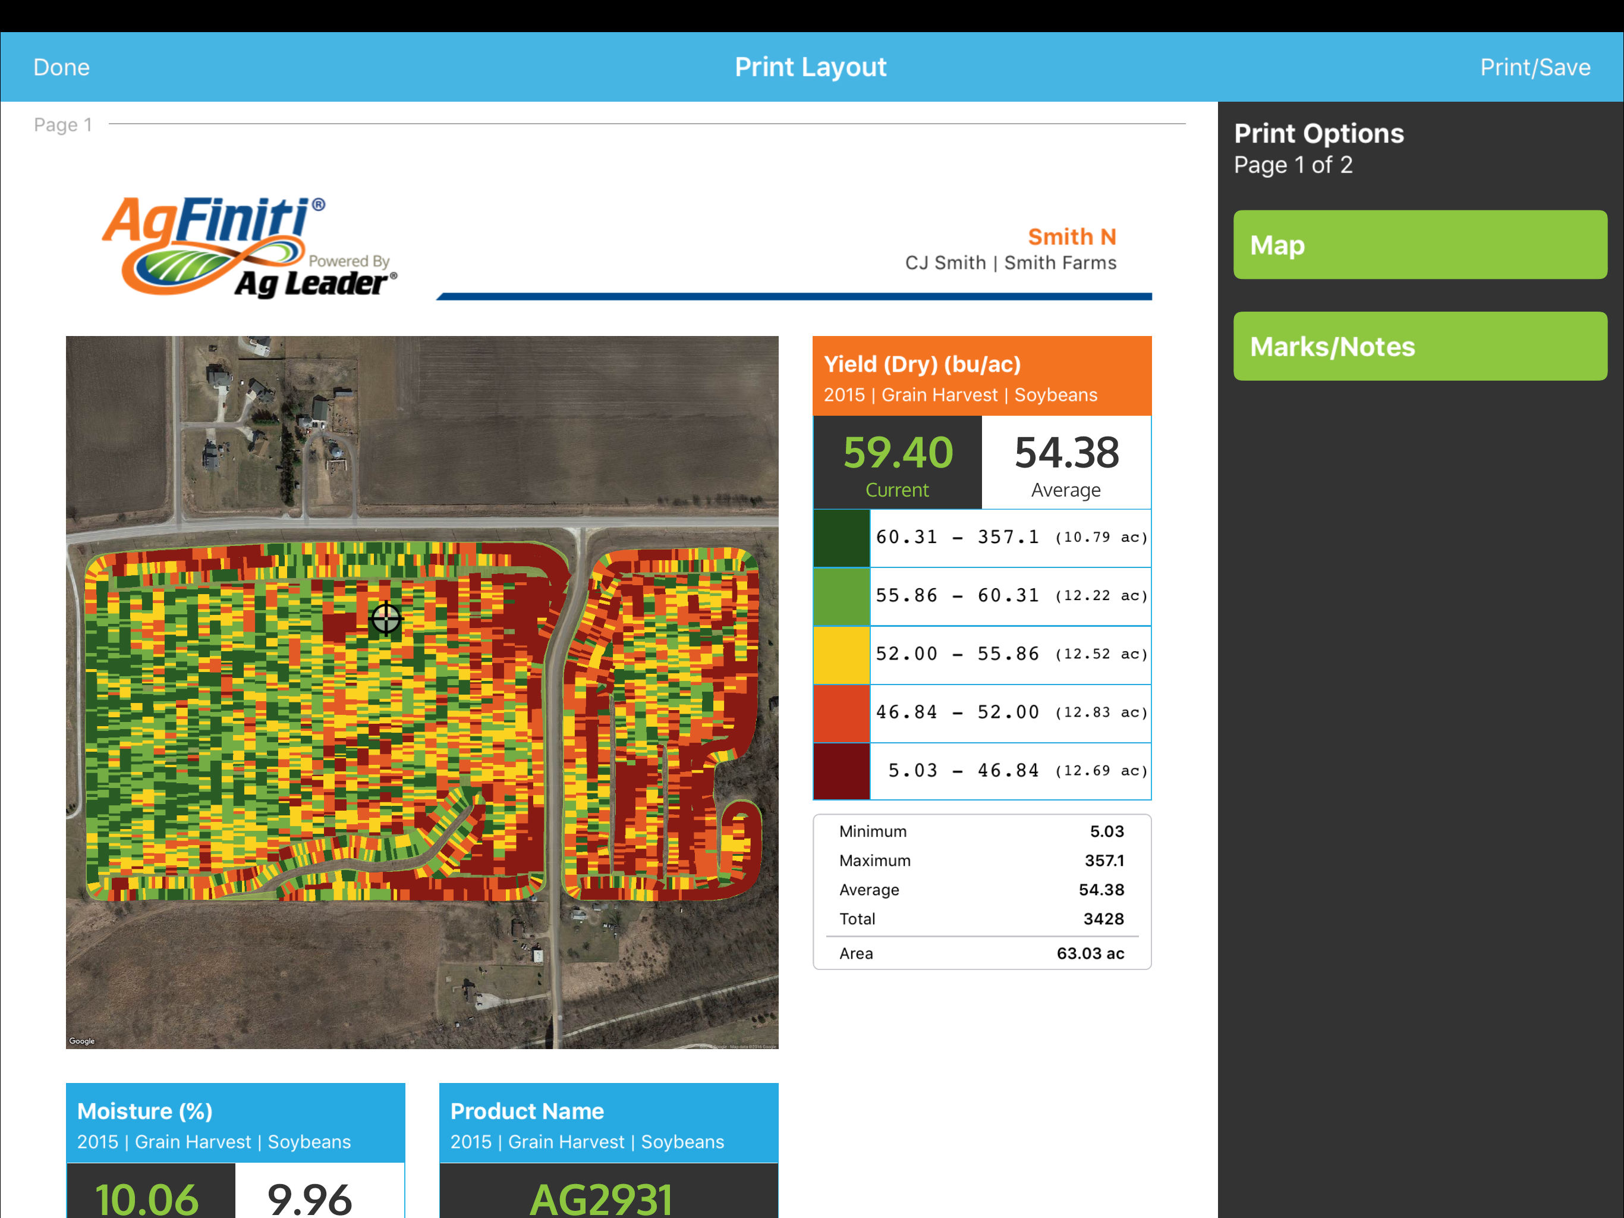The width and height of the screenshot is (1624, 1218).
Task: Select the yellow legend swatch
Action: coord(841,655)
